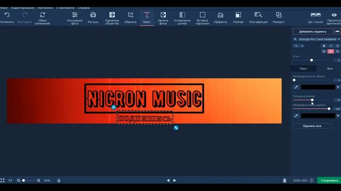The height and width of the screenshot is (191, 341).
Task: Select the Текст tool in toolbar
Action: click(x=147, y=18)
